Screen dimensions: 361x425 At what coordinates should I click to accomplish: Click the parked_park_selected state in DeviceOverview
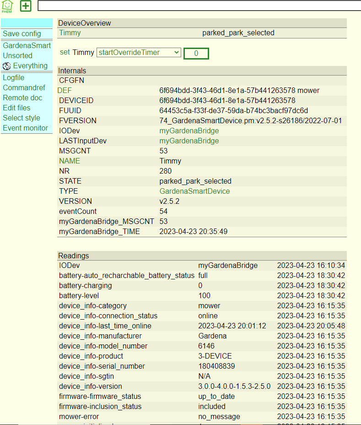pyautogui.click(x=238, y=33)
